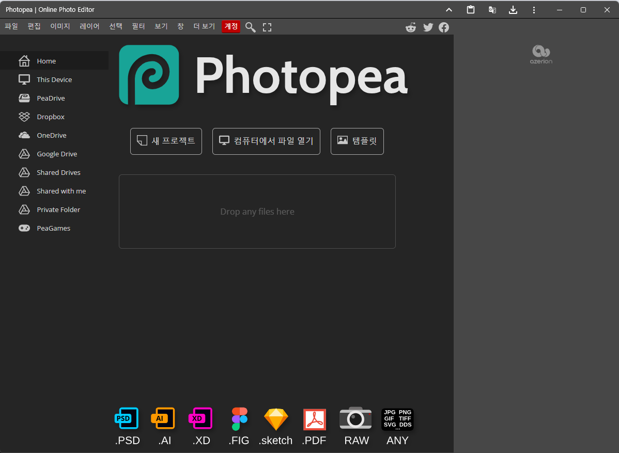The image size is (619, 453).
Task: Click the azerion ad logo
Action: pyautogui.click(x=541, y=54)
